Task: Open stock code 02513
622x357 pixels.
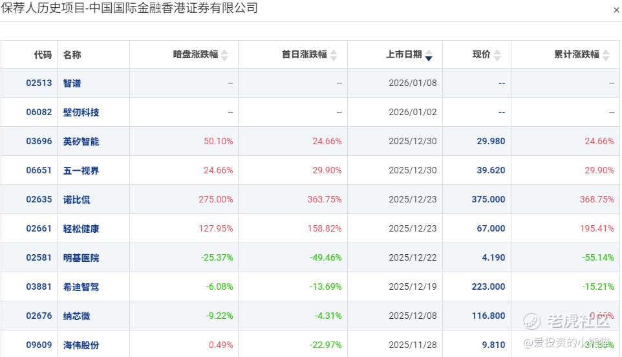Action: (x=39, y=83)
